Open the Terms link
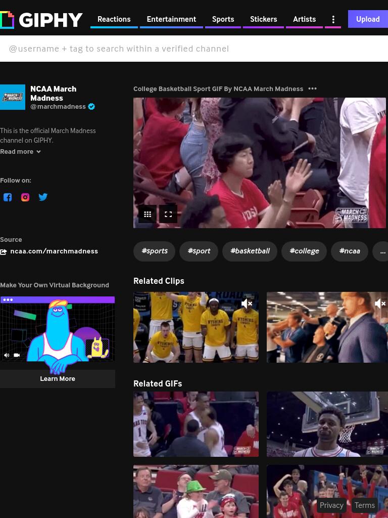This screenshot has height=518, width=388. (x=365, y=505)
